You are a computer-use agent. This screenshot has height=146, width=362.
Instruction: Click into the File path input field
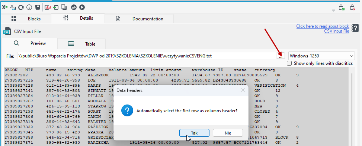coord(147,56)
